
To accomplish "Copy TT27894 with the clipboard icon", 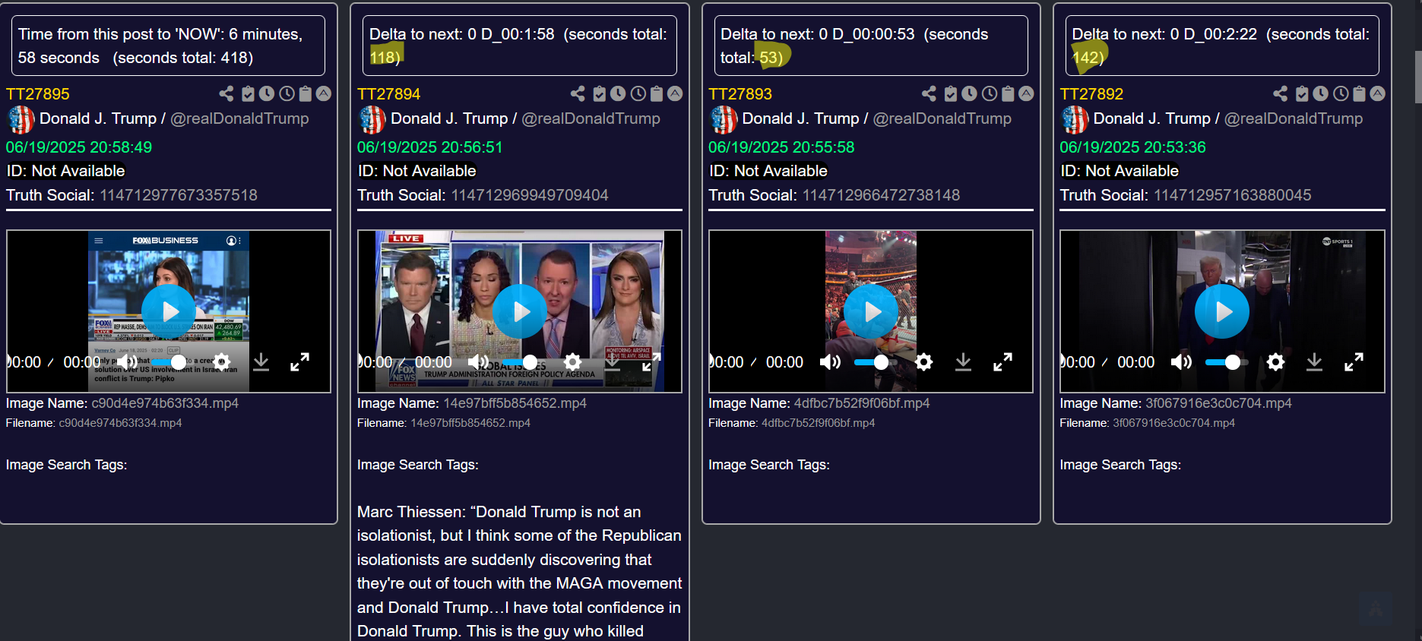I will click(657, 93).
